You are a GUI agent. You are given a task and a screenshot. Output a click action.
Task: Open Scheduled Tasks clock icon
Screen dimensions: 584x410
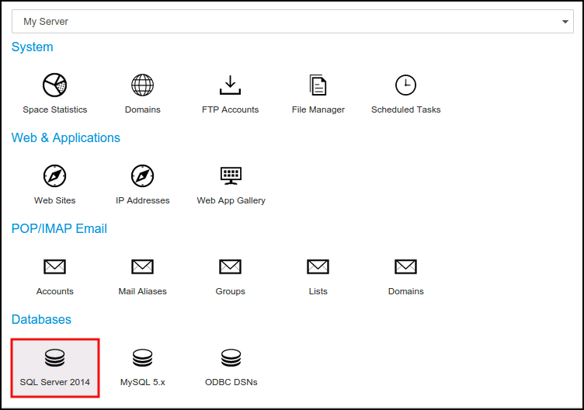tap(405, 85)
